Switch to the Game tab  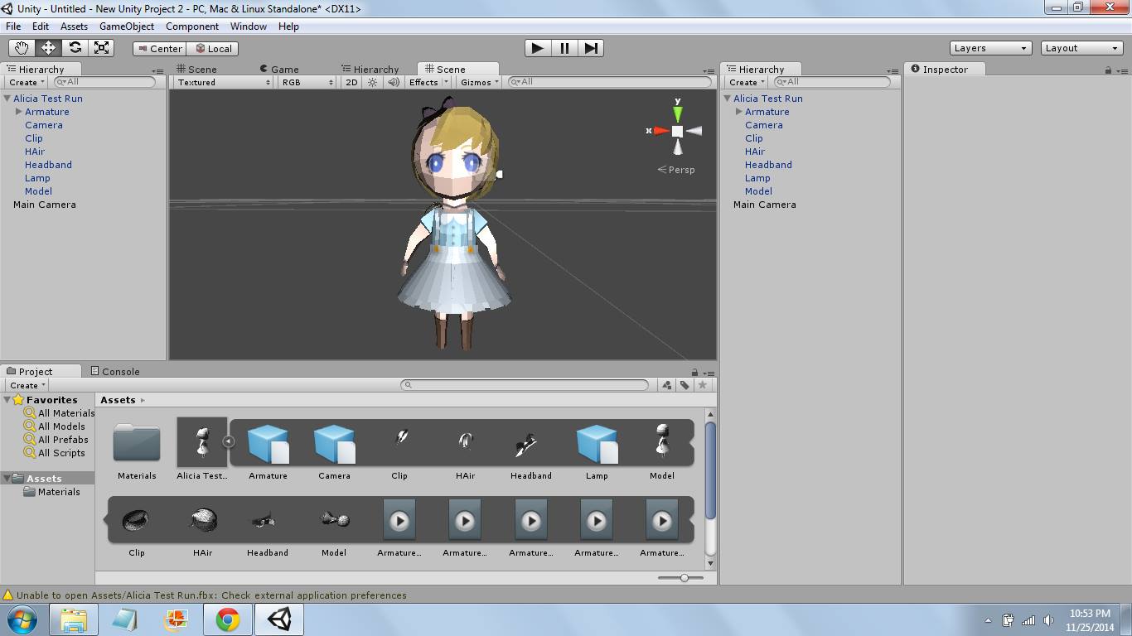(278, 70)
